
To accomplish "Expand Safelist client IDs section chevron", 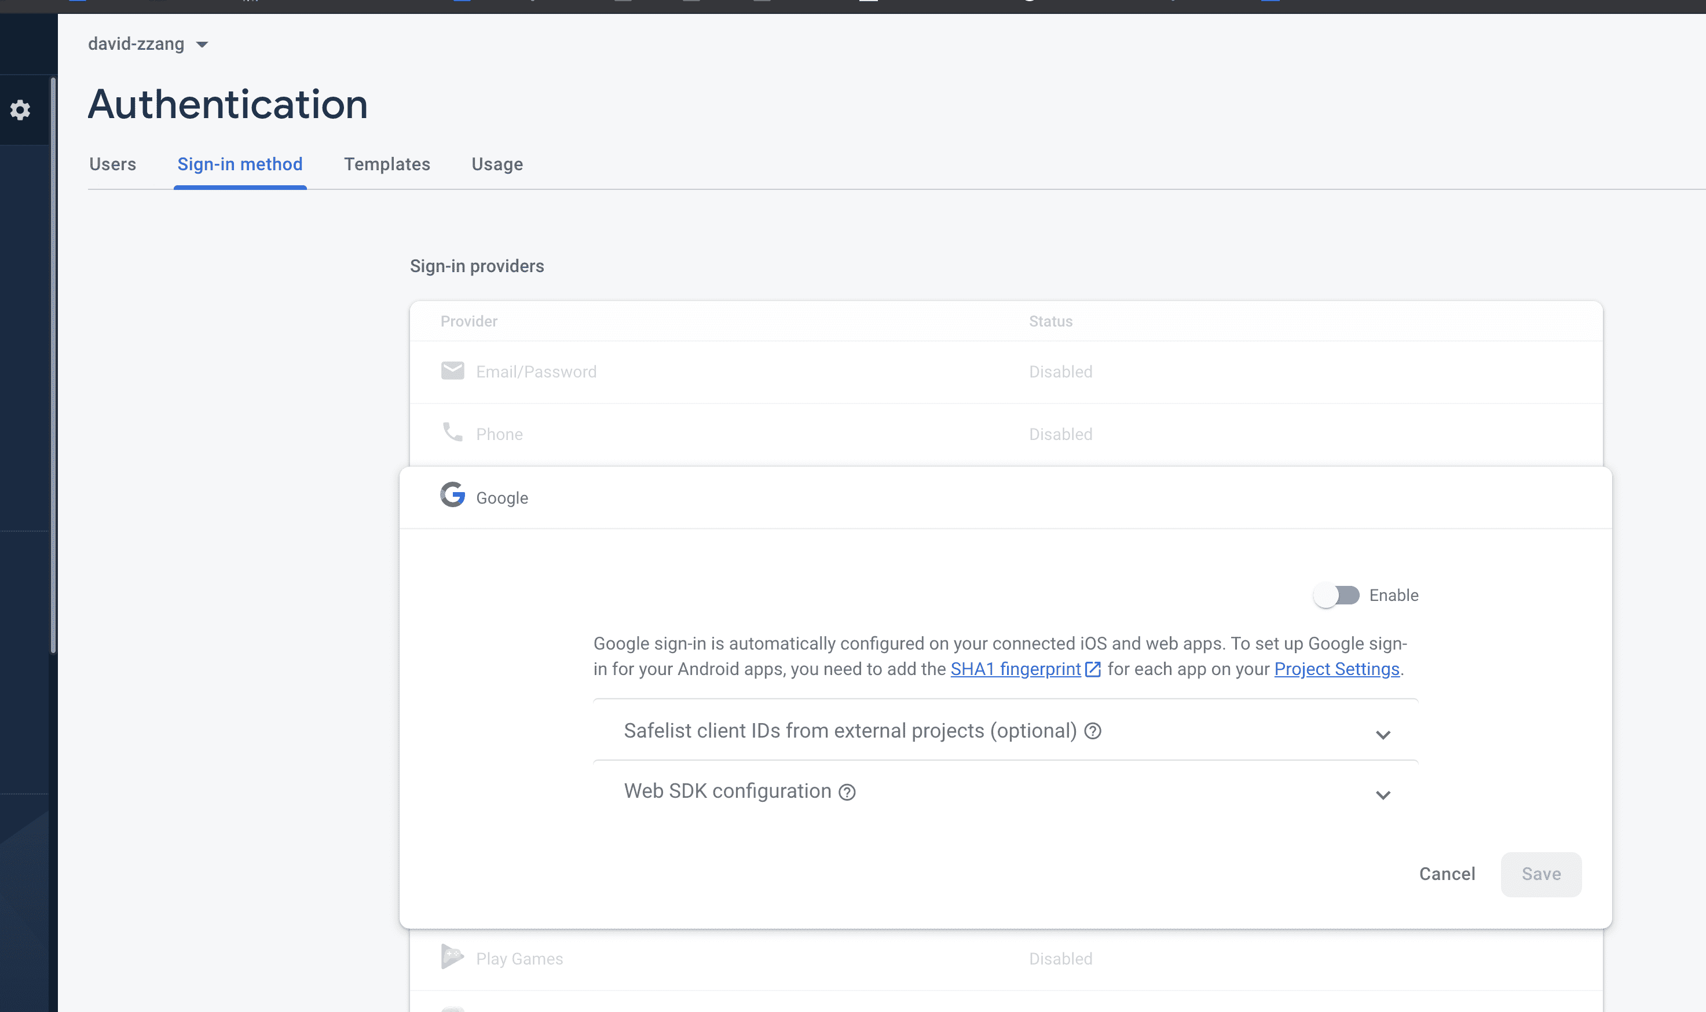I will coord(1383,735).
